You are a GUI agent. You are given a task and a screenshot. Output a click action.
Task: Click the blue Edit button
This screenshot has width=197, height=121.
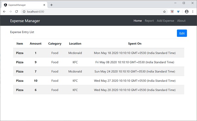click(x=182, y=33)
